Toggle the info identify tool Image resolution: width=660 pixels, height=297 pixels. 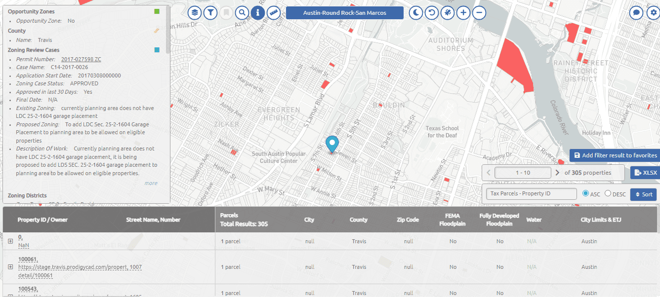pos(257,13)
